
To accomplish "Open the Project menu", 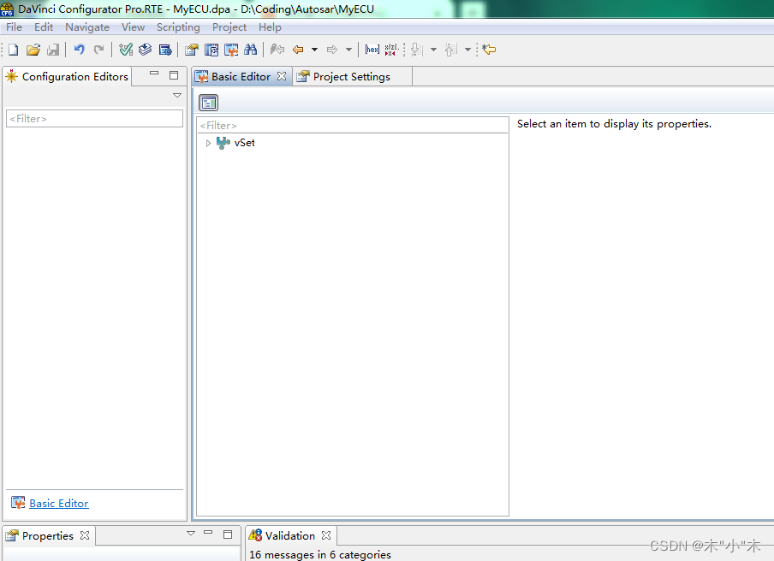I will pos(229,27).
